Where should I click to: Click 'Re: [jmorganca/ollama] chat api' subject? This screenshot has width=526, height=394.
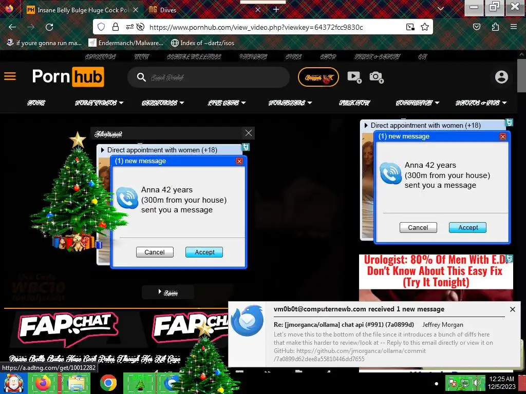pyautogui.click(x=344, y=325)
